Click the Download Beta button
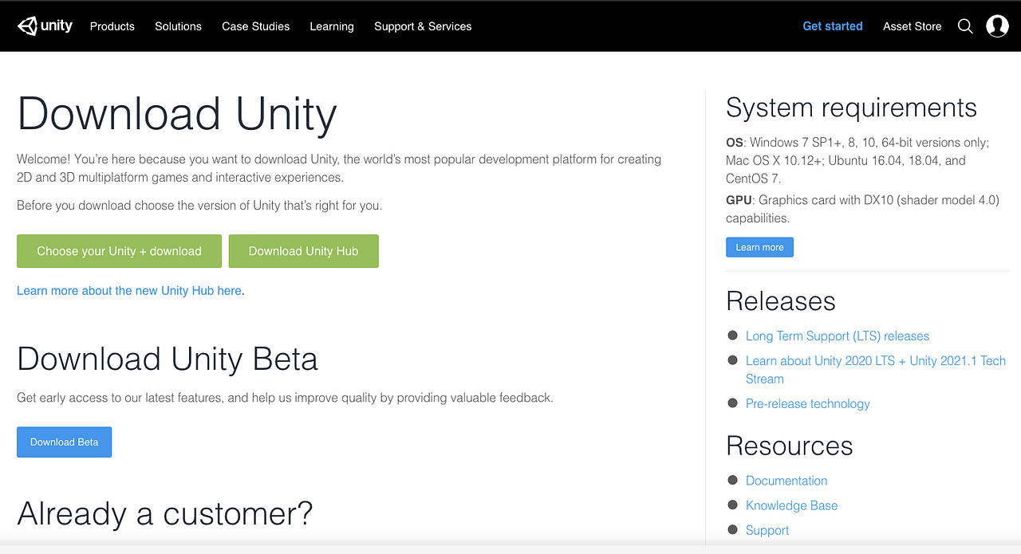Screen dimensions: 1021x554 pos(64,442)
